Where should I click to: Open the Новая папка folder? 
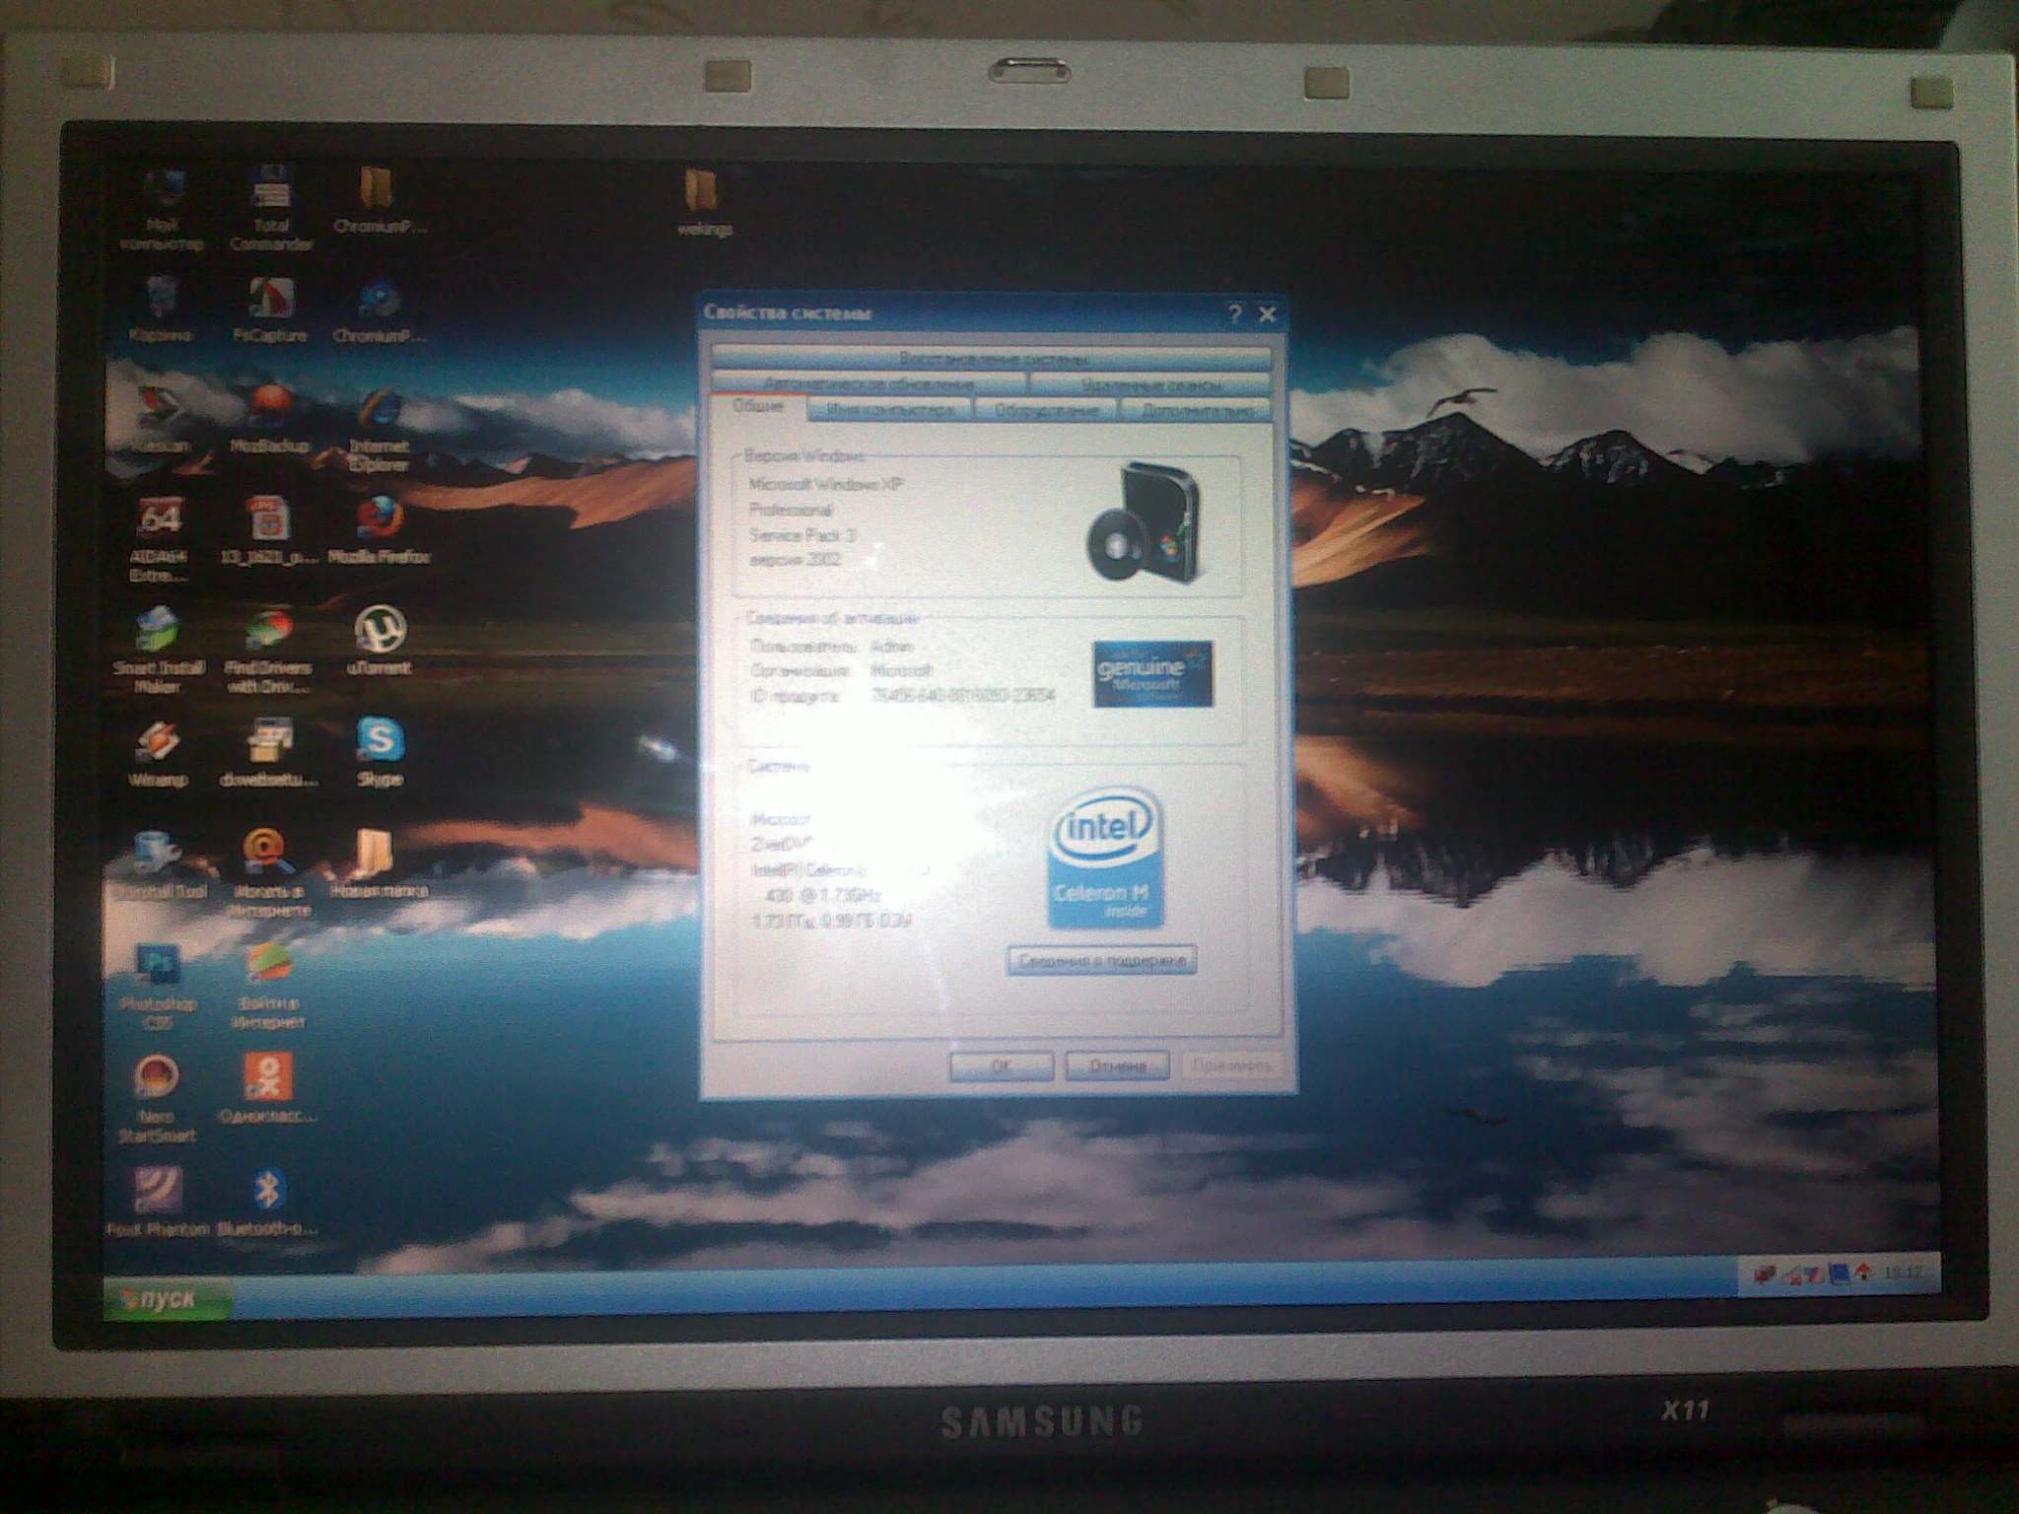tap(379, 864)
